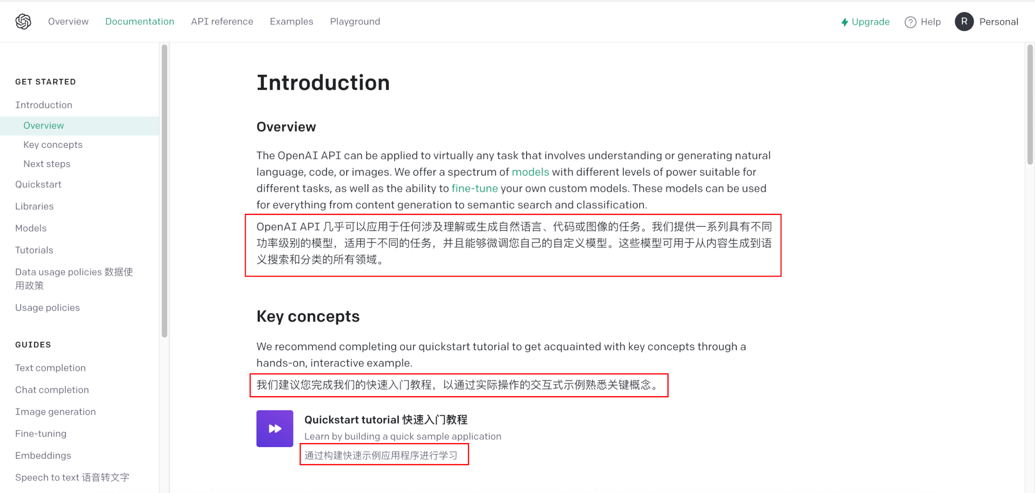This screenshot has height=493, width=1035.
Task: Follow the green 'fine-tune' link
Action: 475,189
